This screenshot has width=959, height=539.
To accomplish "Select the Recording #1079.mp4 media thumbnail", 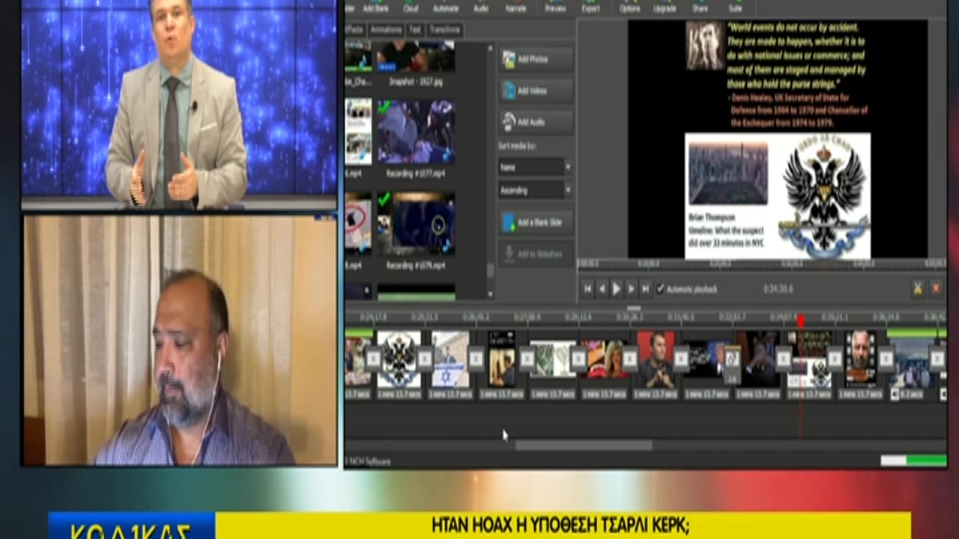I will (x=415, y=224).
